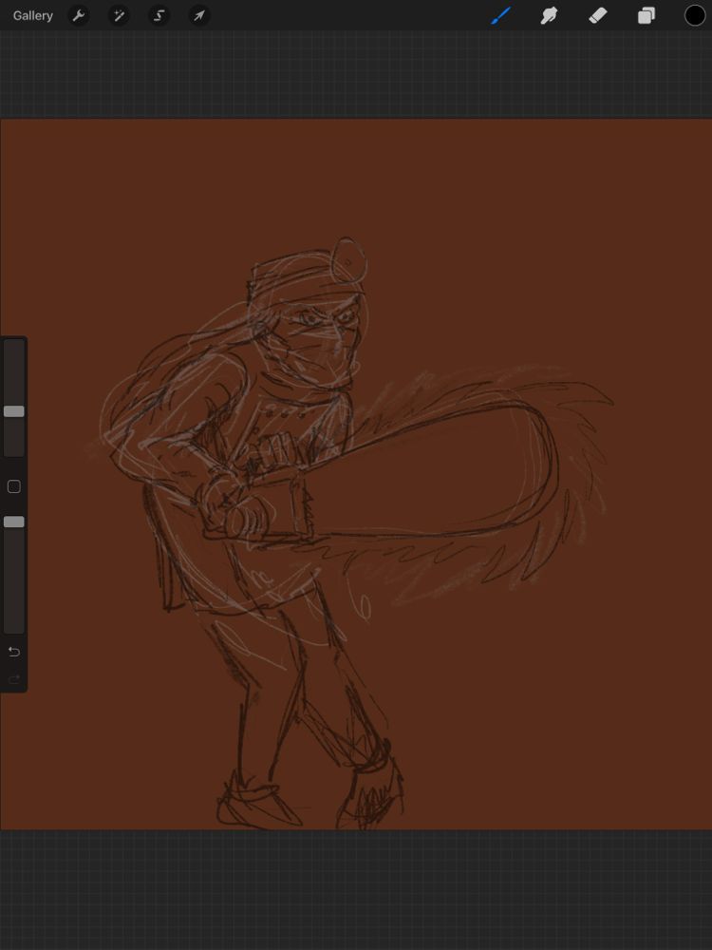Select the Smudge tool
This screenshot has height=950, width=712.
[549, 16]
